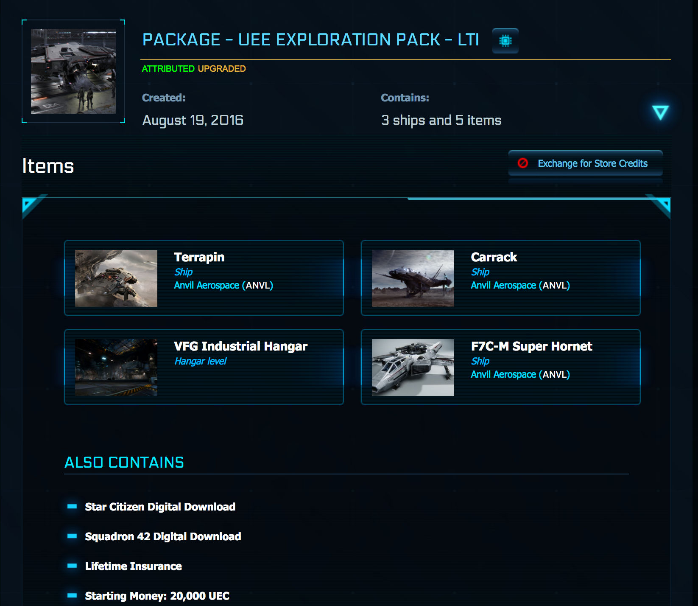Click the F7C-M Super Hornet image
Screen dimensions: 698x606
413,368
